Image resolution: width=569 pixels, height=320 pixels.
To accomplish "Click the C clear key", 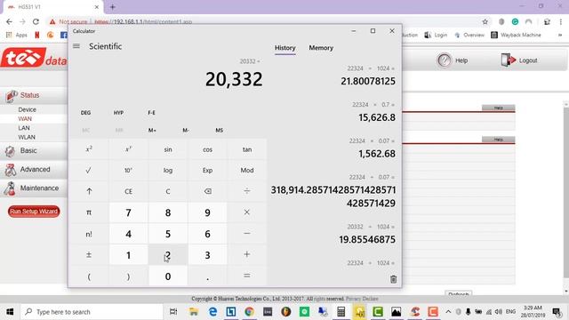I will click(x=168, y=191).
